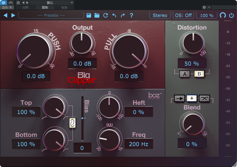Open help with the question mark
Screen dimensions: 237x167
[x=131, y=15]
